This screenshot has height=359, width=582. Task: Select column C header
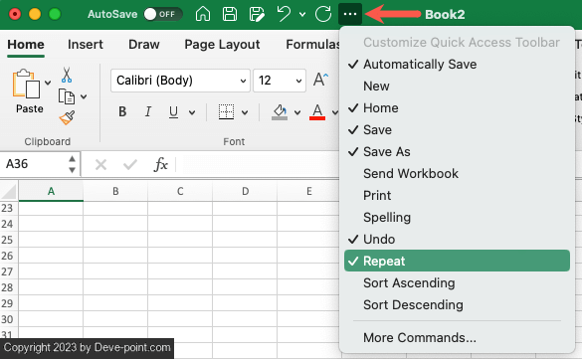(180, 191)
